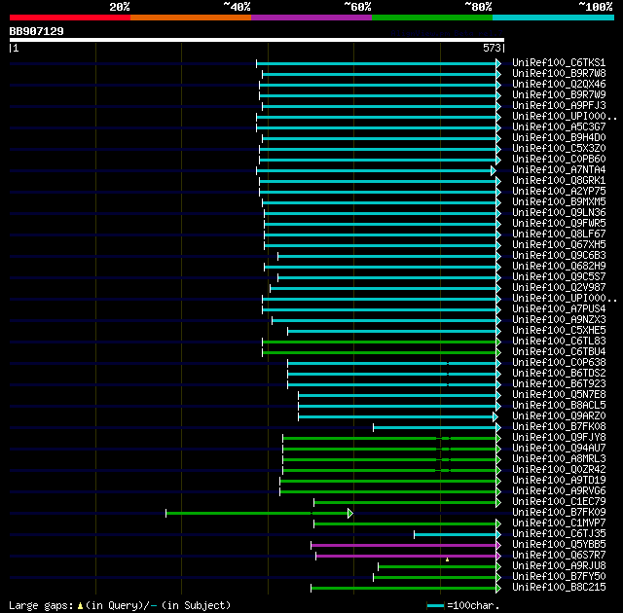623x613 pixels.
Task: Click the label UniRef100_A9RJU8
Action: pyautogui.click(x=559, y=566)
